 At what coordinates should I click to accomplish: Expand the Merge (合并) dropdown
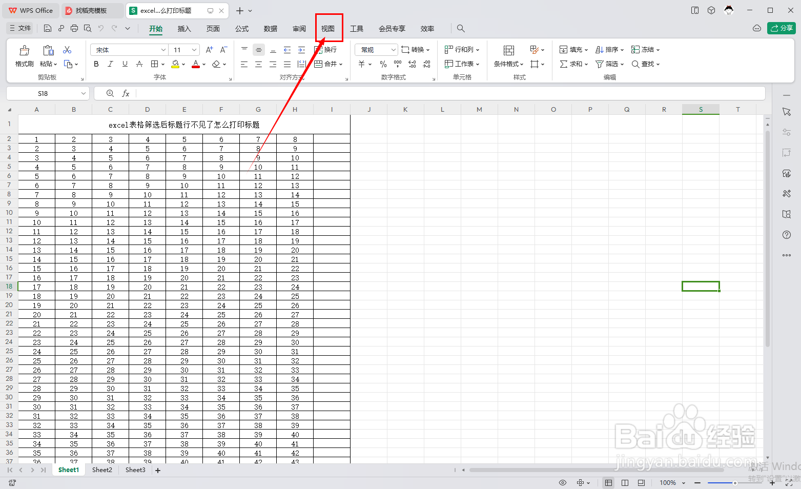coord(341,64)
